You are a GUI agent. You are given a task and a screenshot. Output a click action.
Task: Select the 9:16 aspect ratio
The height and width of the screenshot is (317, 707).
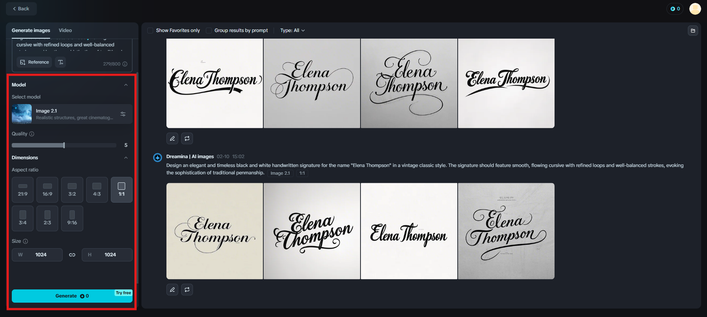[72, 218]
